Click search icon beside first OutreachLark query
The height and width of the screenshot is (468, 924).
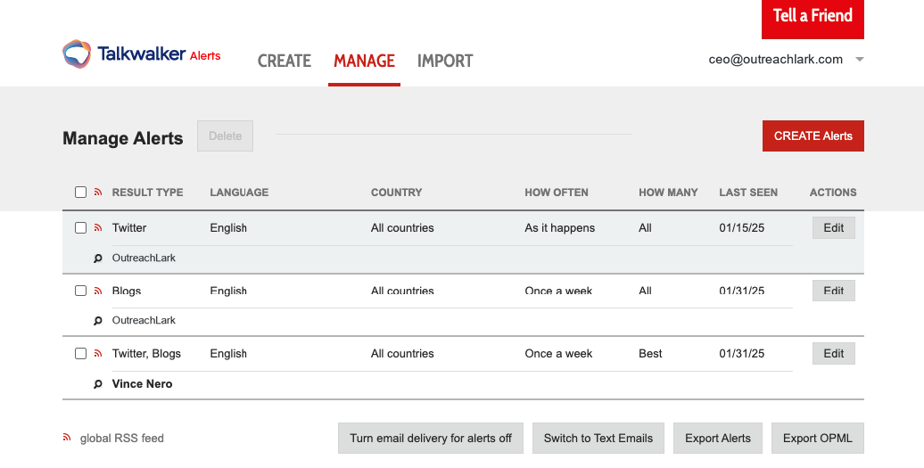point(98,259)
